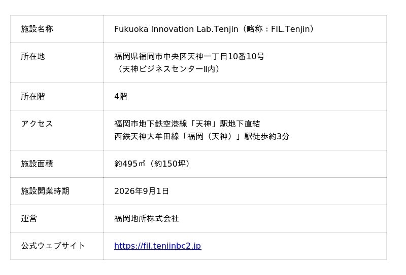
Task: Click the 施設面積 label cell
Action: pos(57,164)
